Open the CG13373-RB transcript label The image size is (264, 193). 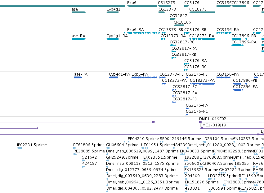171,30
